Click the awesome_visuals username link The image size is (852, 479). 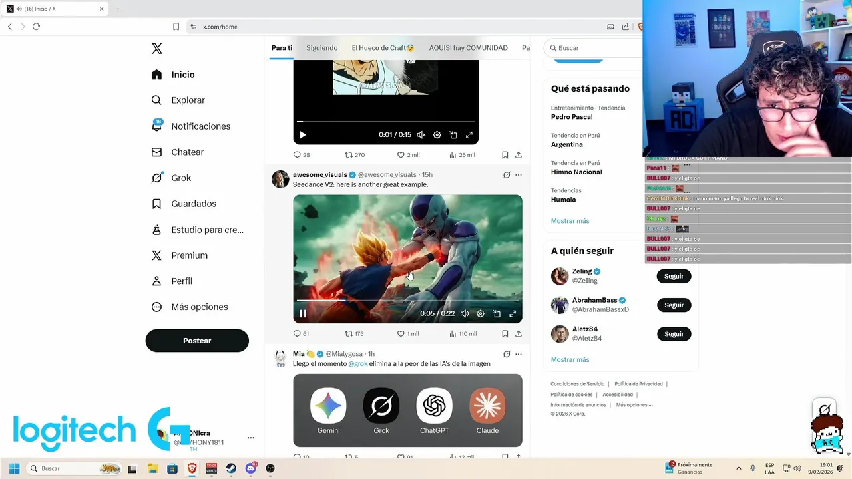tap(320, 175)
